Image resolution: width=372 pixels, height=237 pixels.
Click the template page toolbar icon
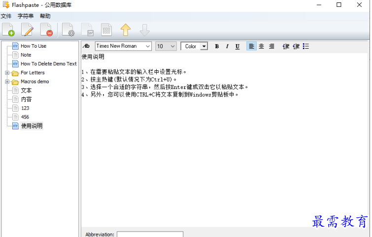[106, 30]
